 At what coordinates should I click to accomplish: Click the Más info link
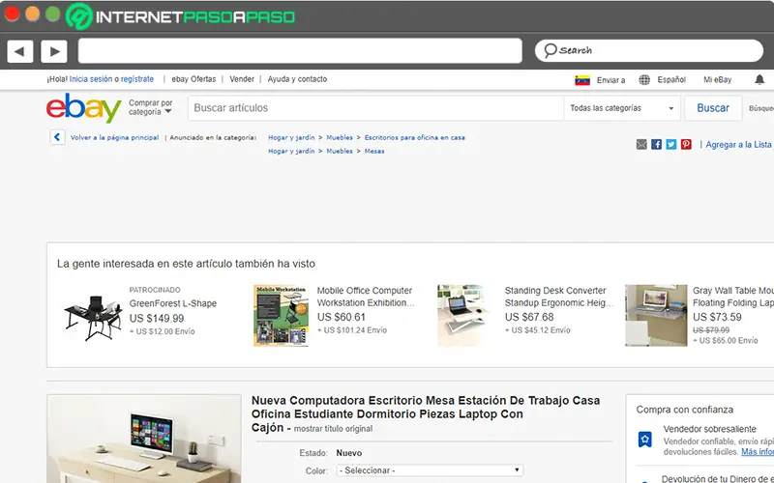coord(758,451)
